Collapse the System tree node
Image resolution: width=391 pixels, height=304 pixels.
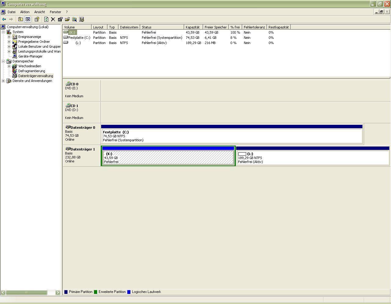[3, 32]
